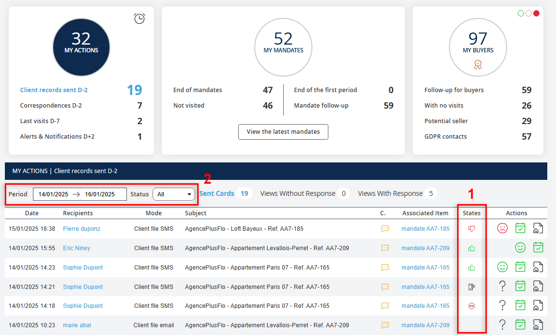
Task: Switch to Views With Response tab
Action: point(390,193)
